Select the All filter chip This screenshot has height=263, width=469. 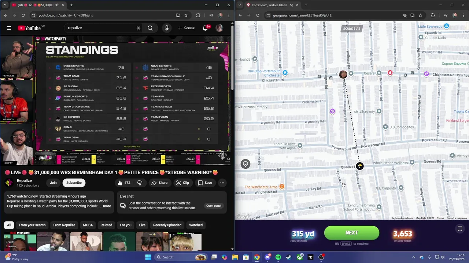point(9,225)
